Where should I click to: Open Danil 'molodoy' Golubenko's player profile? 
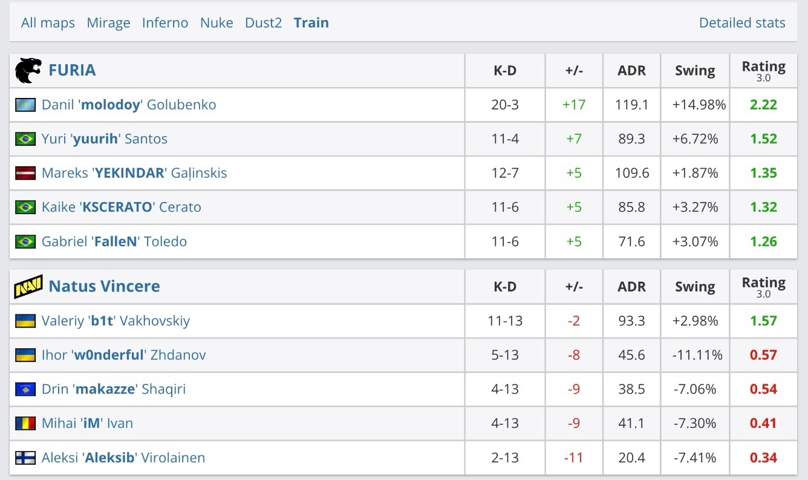[x=129, y=105]
